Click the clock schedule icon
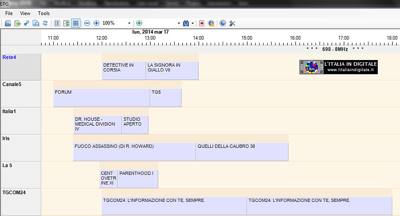 click(223, 23)
